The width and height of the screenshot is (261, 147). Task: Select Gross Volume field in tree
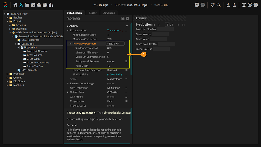coord(34,55)
